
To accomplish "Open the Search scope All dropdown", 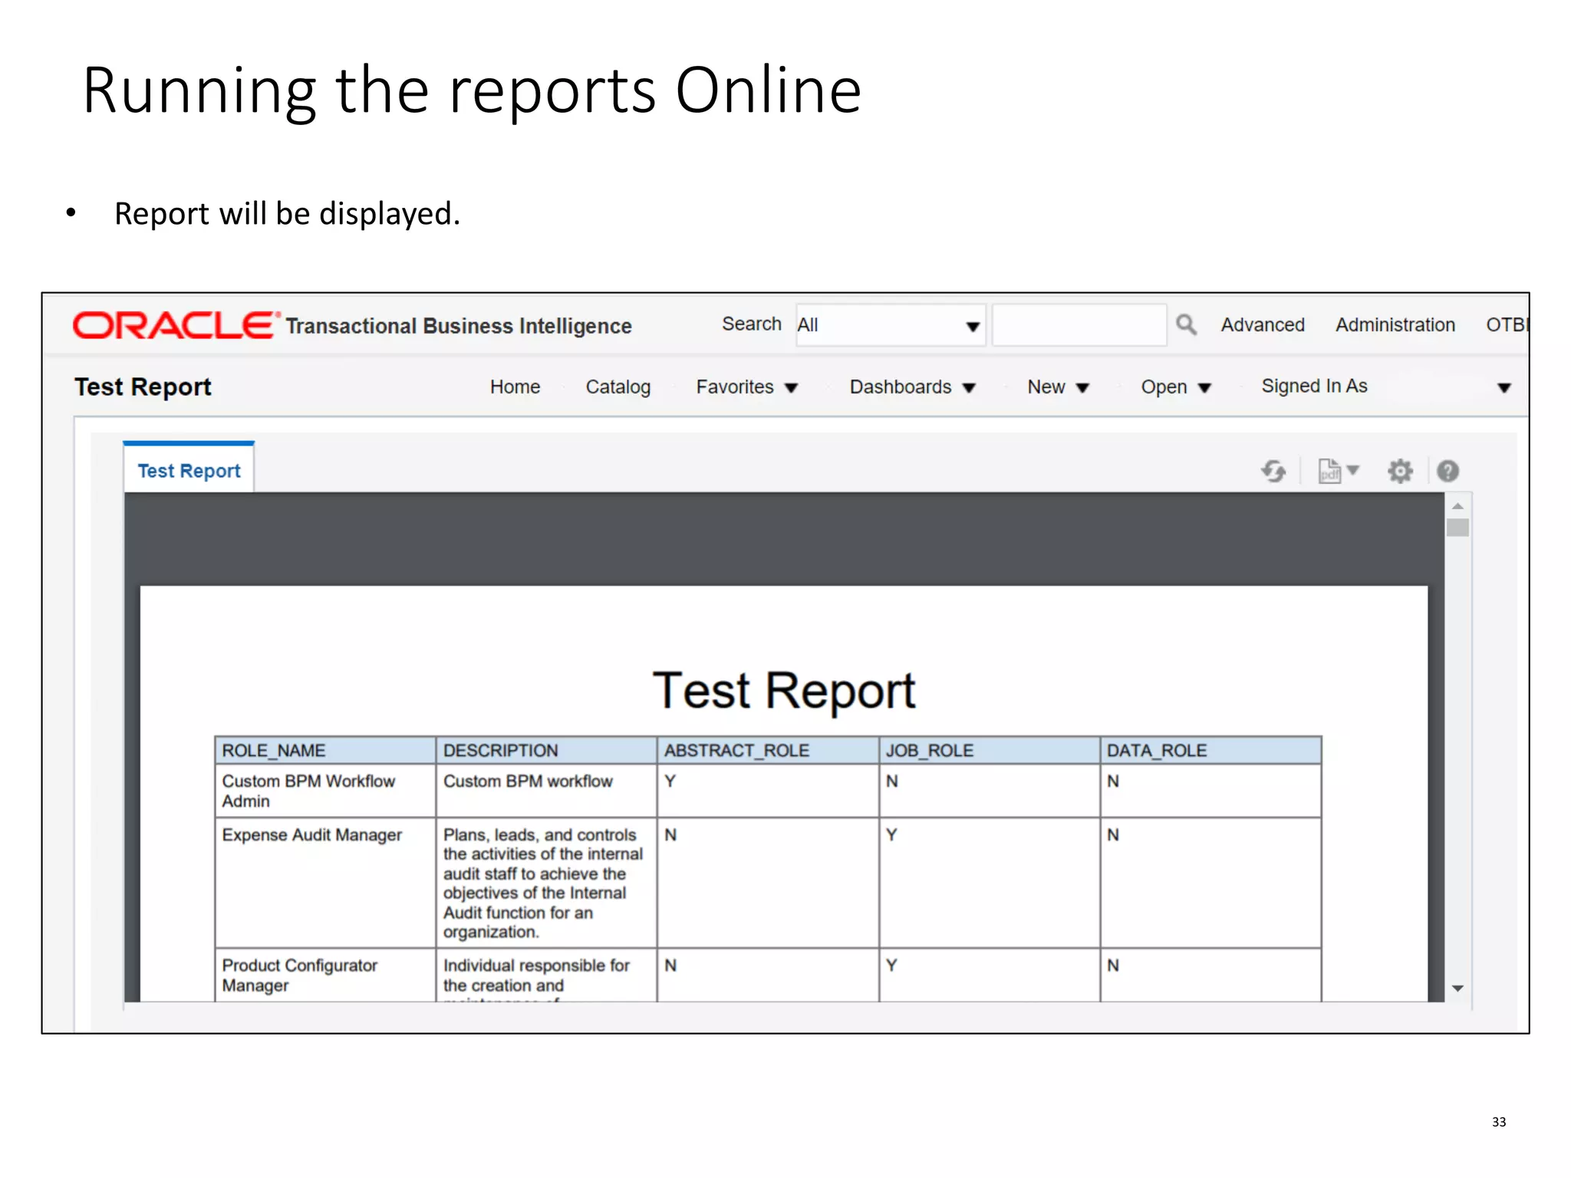I will click(891, 325).
